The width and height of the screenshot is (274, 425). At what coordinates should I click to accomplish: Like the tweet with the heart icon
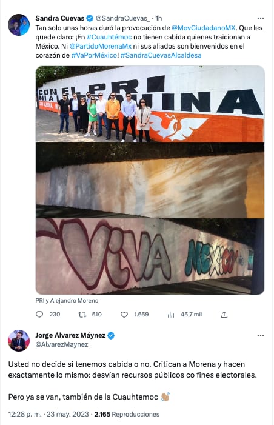124,315
